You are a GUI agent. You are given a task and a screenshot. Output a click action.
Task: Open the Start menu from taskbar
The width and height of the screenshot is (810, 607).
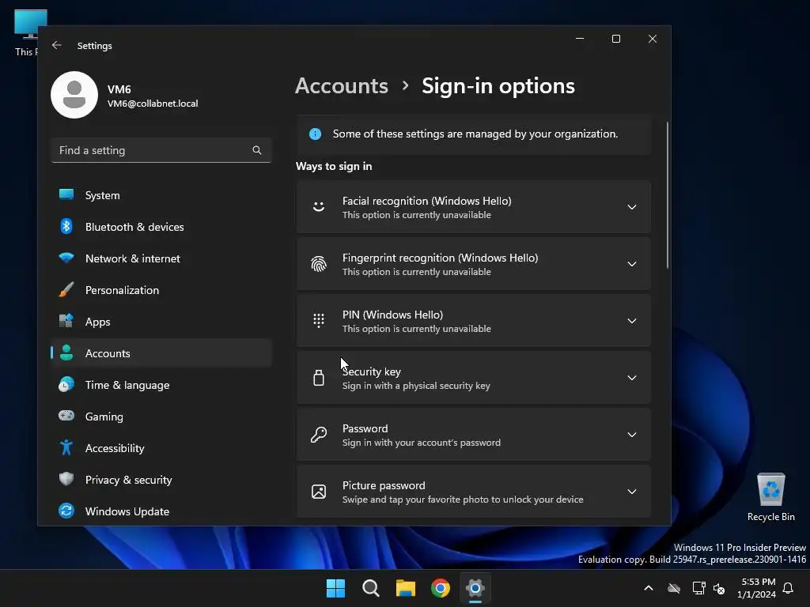tap(335, 588)
